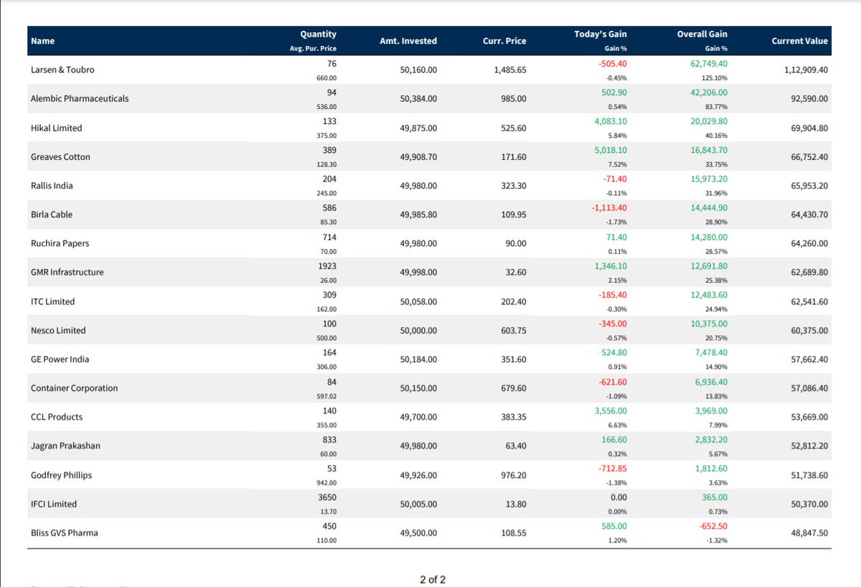Viewport: 861px width, 587px height.
Task: Select the Godfrey Phillips row name
Action: (61, 475)
